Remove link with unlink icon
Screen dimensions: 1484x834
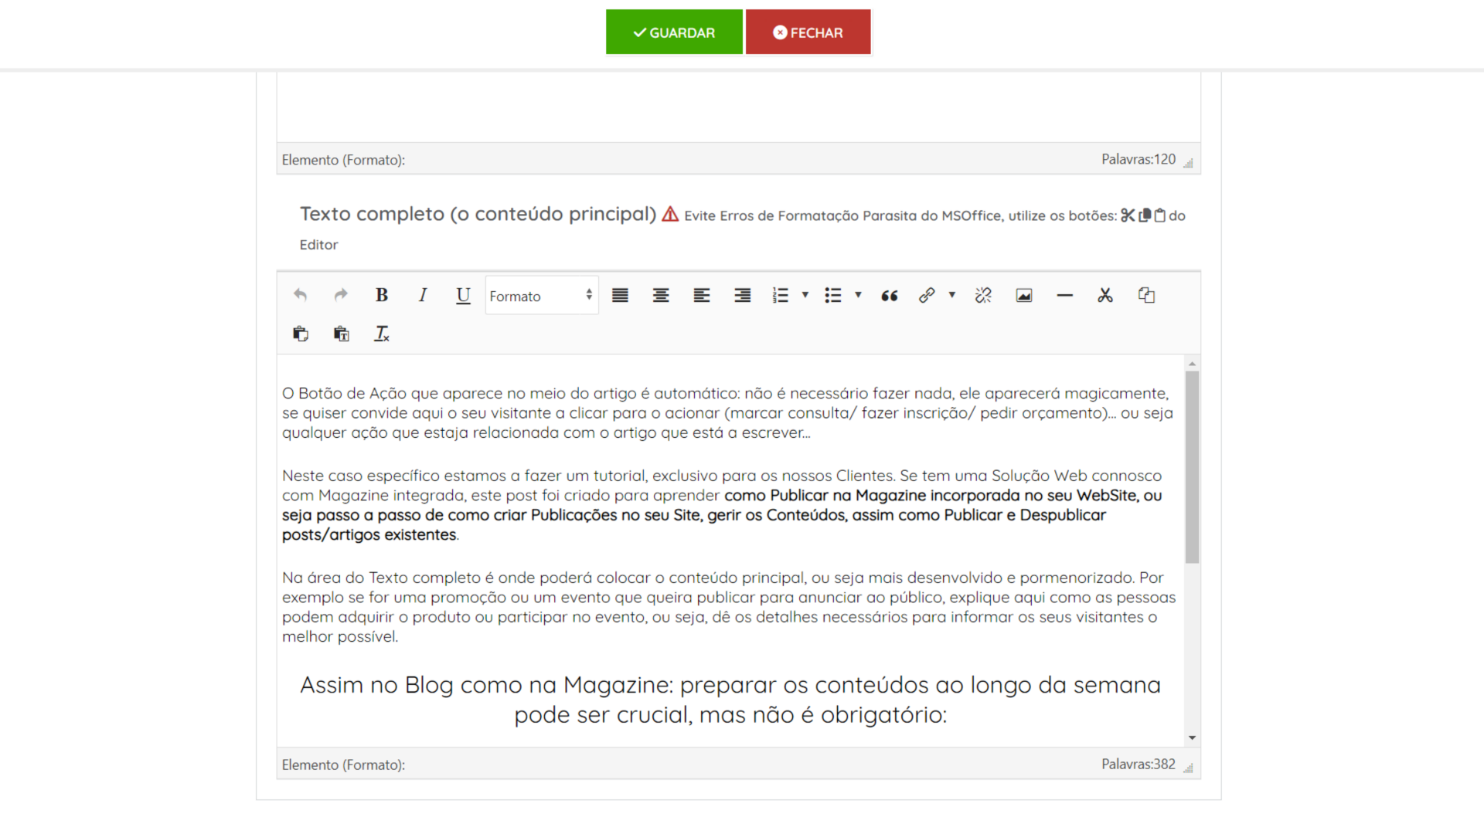[983, 295]
